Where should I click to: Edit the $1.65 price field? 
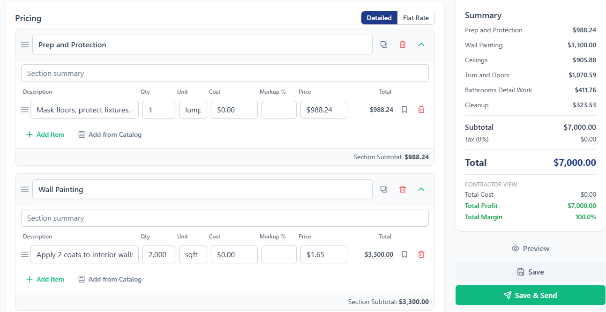tap(324, 254)
